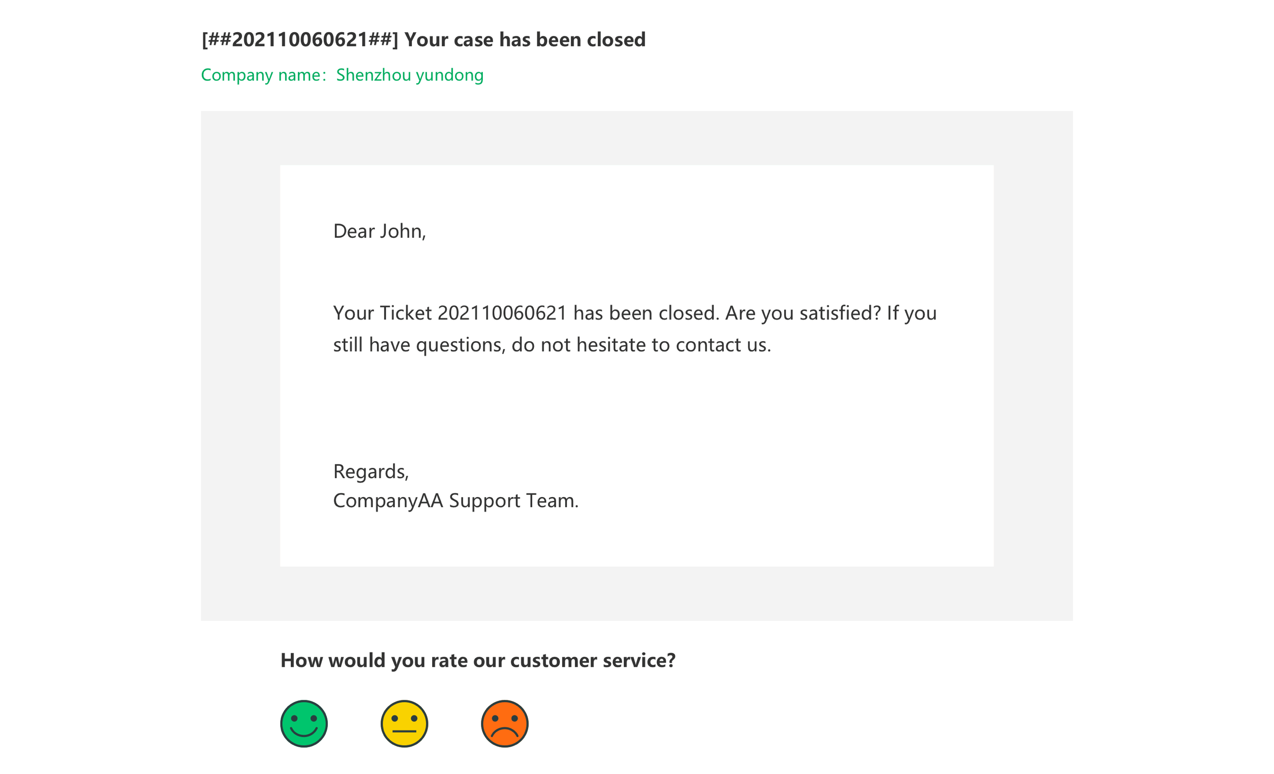Click the green happy face rating

click(x=304, y=723)
